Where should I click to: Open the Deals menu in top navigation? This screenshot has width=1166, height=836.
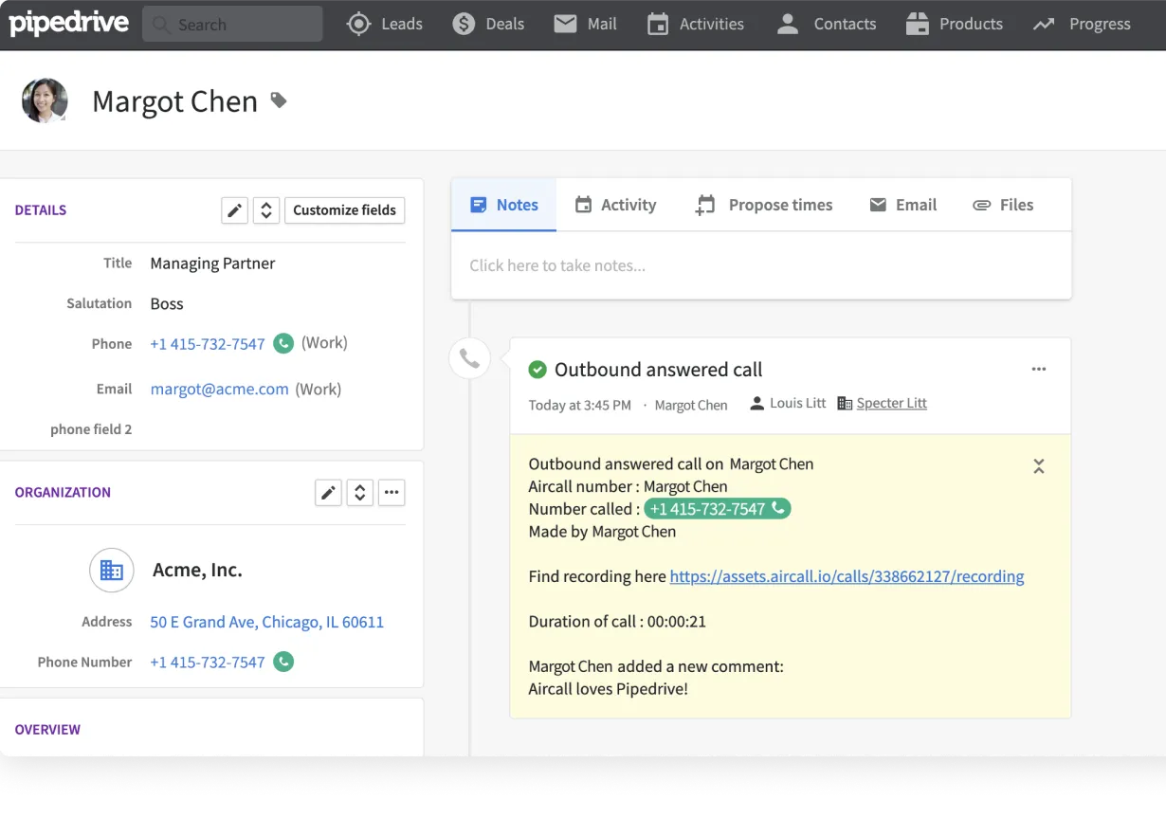(x=488, y=25)
